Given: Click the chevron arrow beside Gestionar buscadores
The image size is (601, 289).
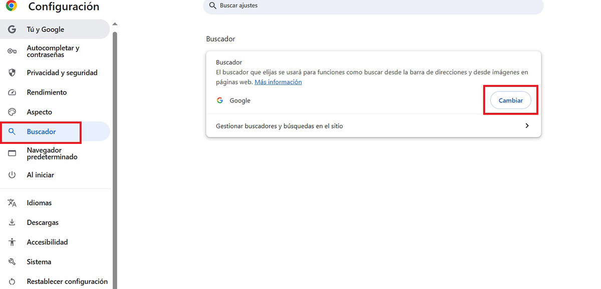Looking at the screenshot, I should 527,126.
